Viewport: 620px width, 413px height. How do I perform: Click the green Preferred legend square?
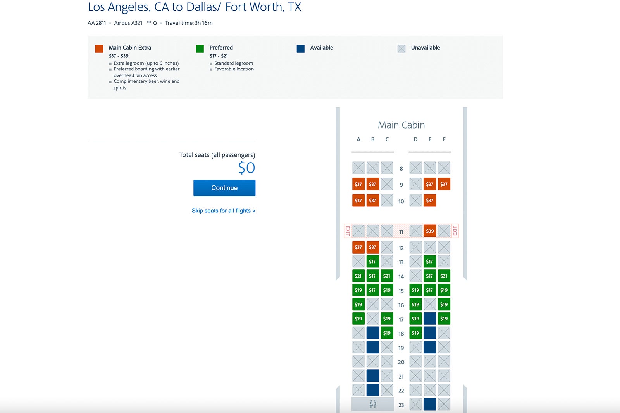click(200, 48)
